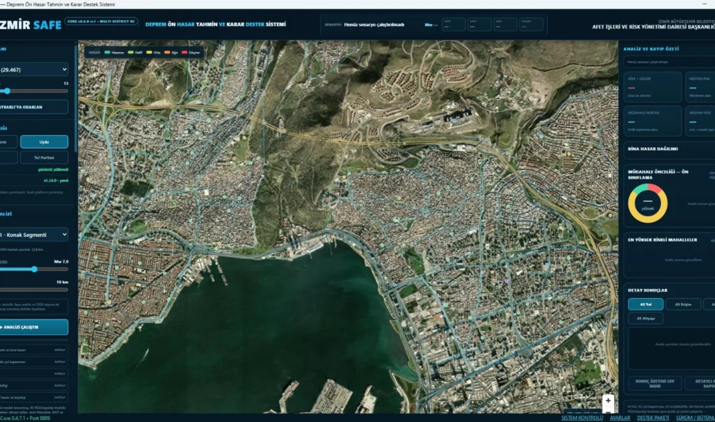Open the SÜRÜM / BÜTÜNLÜK link

pyautogui.click(x=695, y=417)
